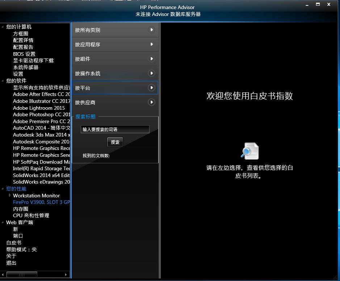
Task: Click the arrow icon beside 按平台
Action: [152, 88]
